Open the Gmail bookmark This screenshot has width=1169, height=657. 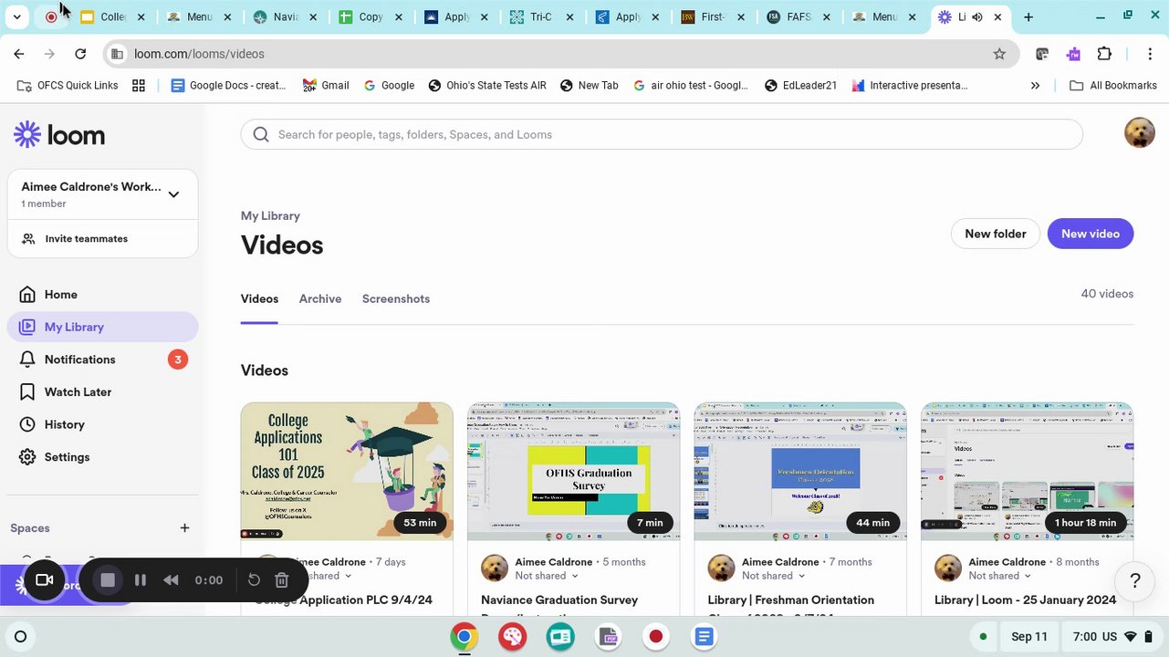coord(326,85)
